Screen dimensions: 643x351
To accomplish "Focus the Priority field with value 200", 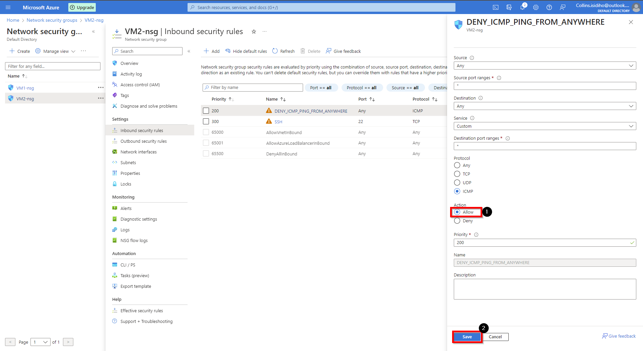I will 545,243.
